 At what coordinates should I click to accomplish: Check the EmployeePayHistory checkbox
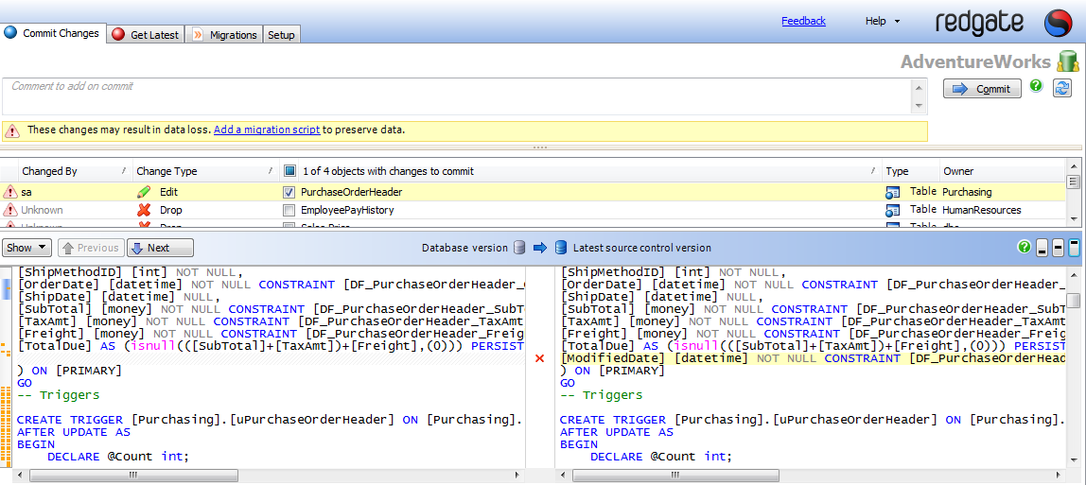click(x=289, y=210)
